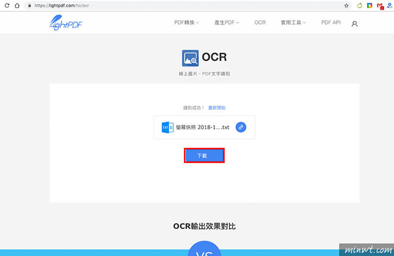Expand the PDF轉換 dropdown menu
Screen dimensions: 394x256
(x=186, y=23)
